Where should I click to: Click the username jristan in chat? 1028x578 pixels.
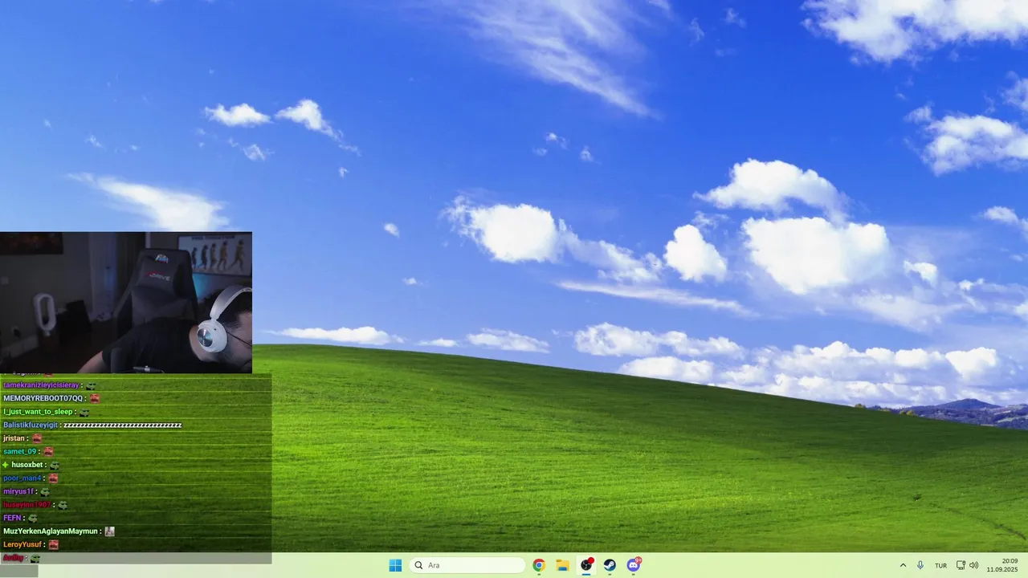(14, 438)
